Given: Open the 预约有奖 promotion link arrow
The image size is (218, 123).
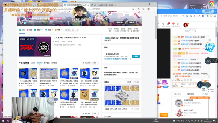Looking at the screenshot, I should click(131, 59).
